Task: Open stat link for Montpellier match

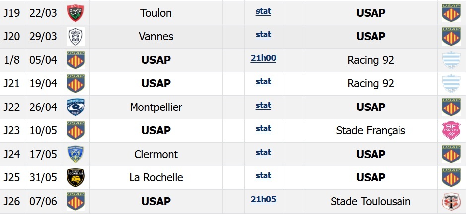Action: [x=263, y=106]
